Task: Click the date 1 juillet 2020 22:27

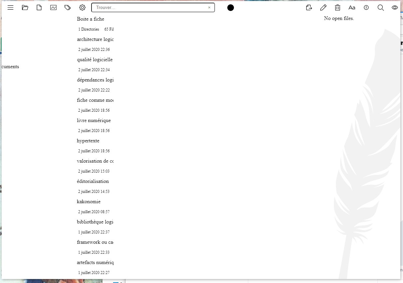Action: pos(94,273)
